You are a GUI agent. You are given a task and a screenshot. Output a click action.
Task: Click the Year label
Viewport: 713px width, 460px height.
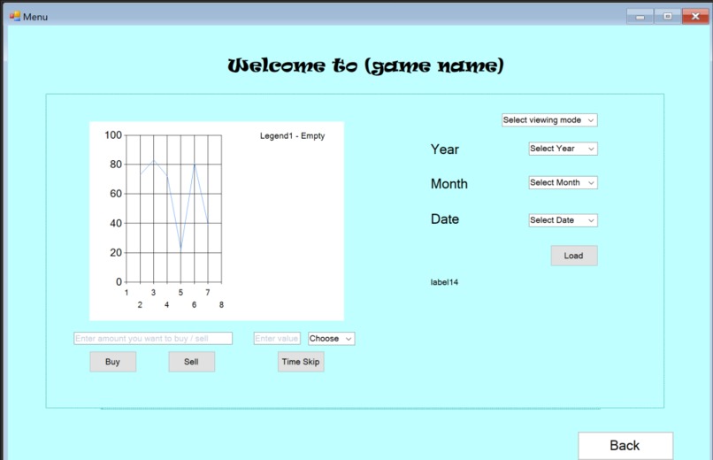[x=445, y=149]
